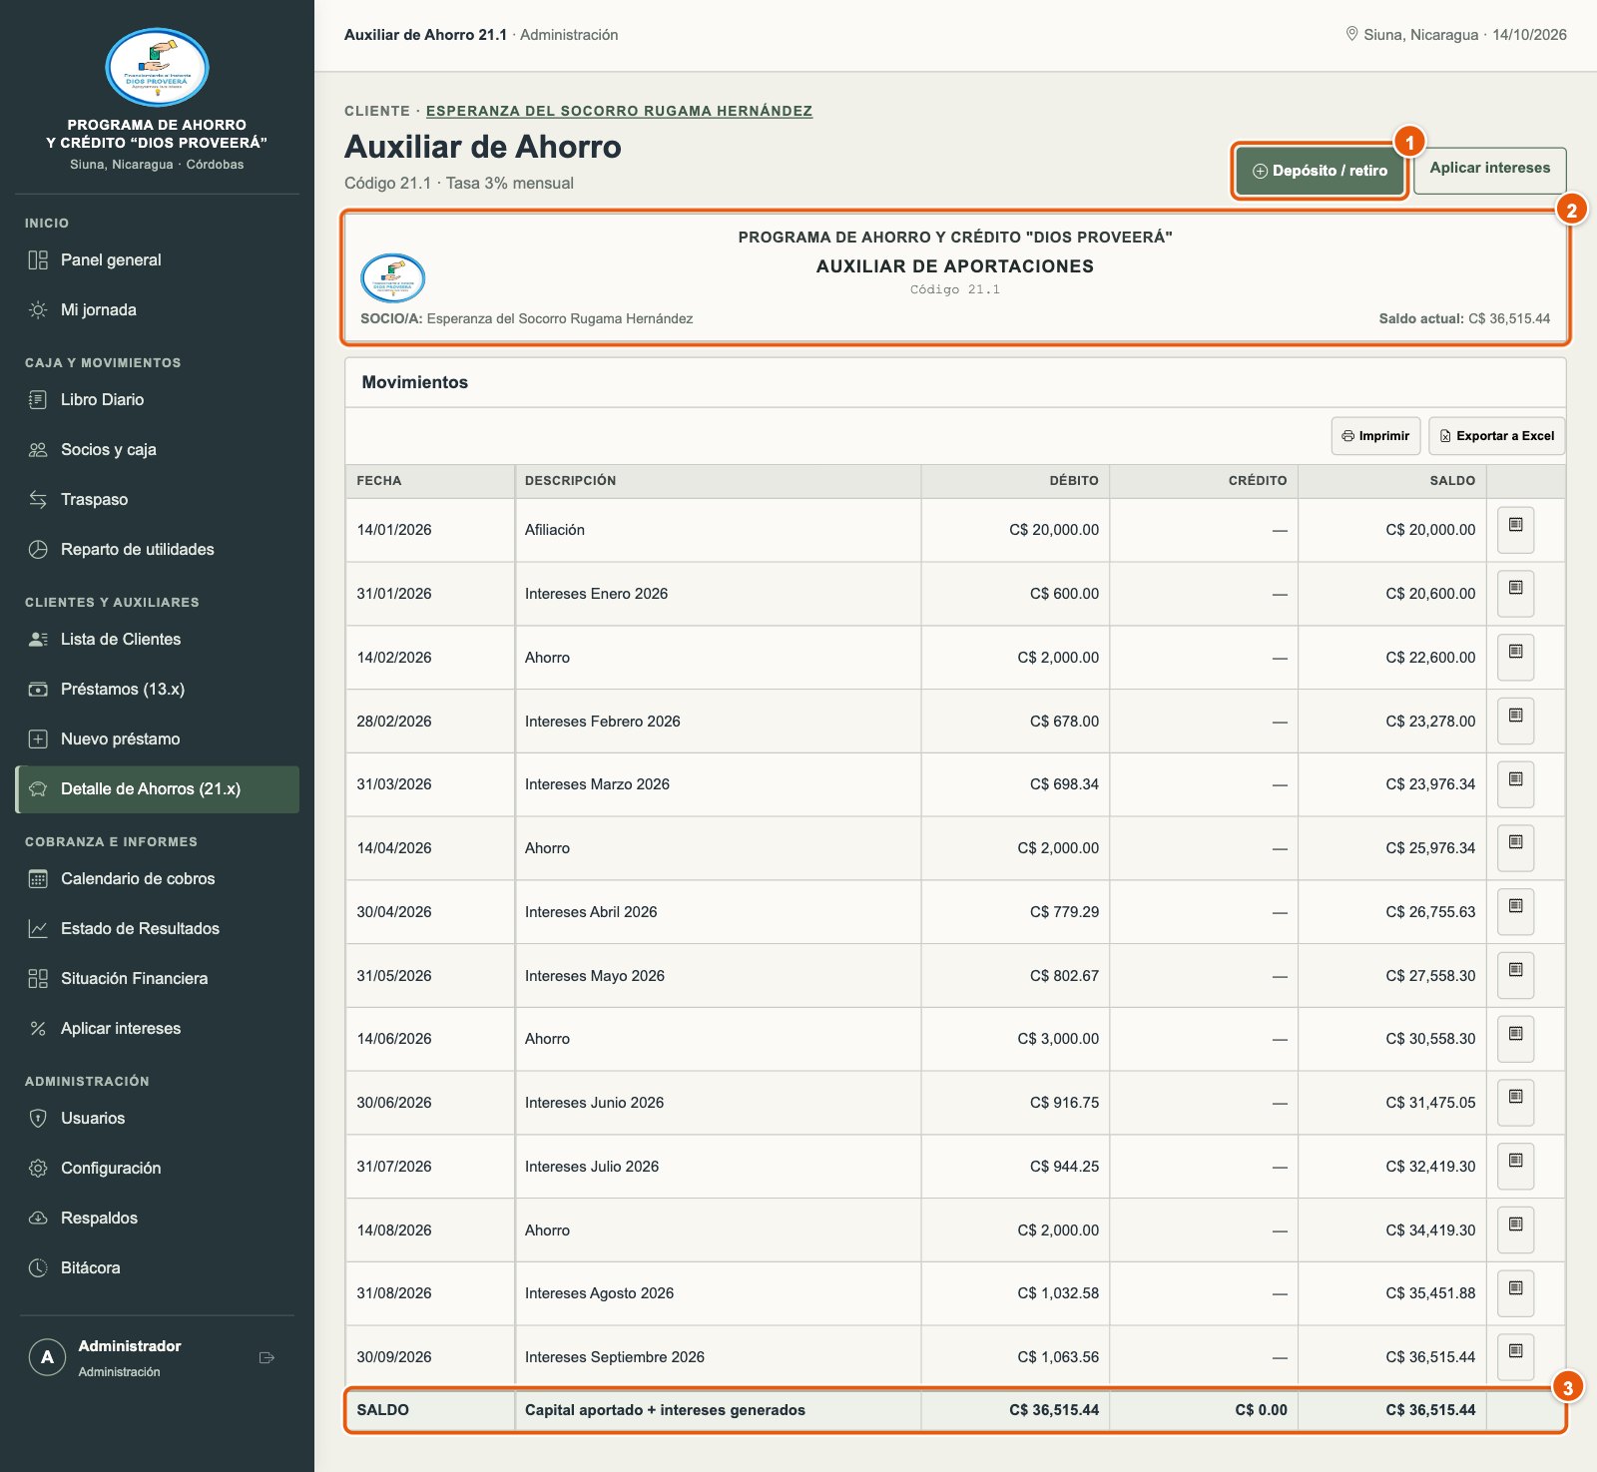Screen dimensions: 1597x1472
Task: Click receipt icon for Intereses Febrero 2026
Action: [1515, 721]
